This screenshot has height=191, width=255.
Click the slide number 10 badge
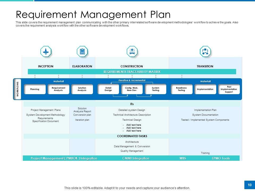tap(250, 185)
